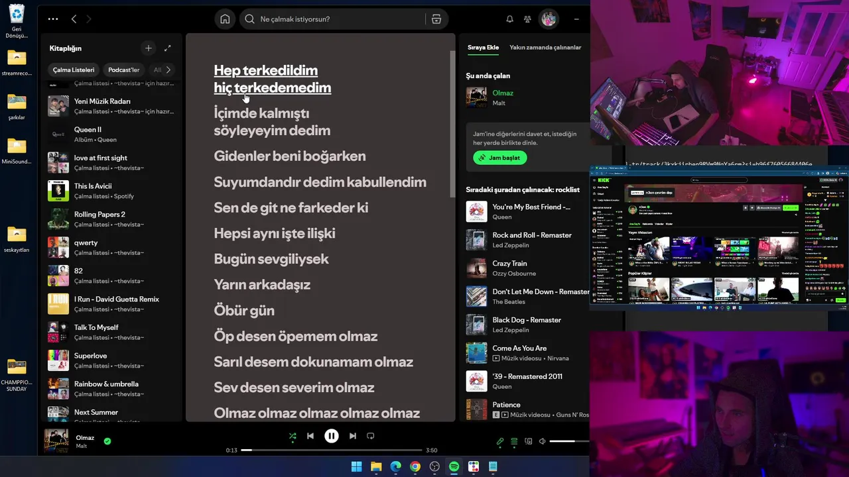Switch to Yakın zamanda çalınanlar tab

[x=545, y=48]
